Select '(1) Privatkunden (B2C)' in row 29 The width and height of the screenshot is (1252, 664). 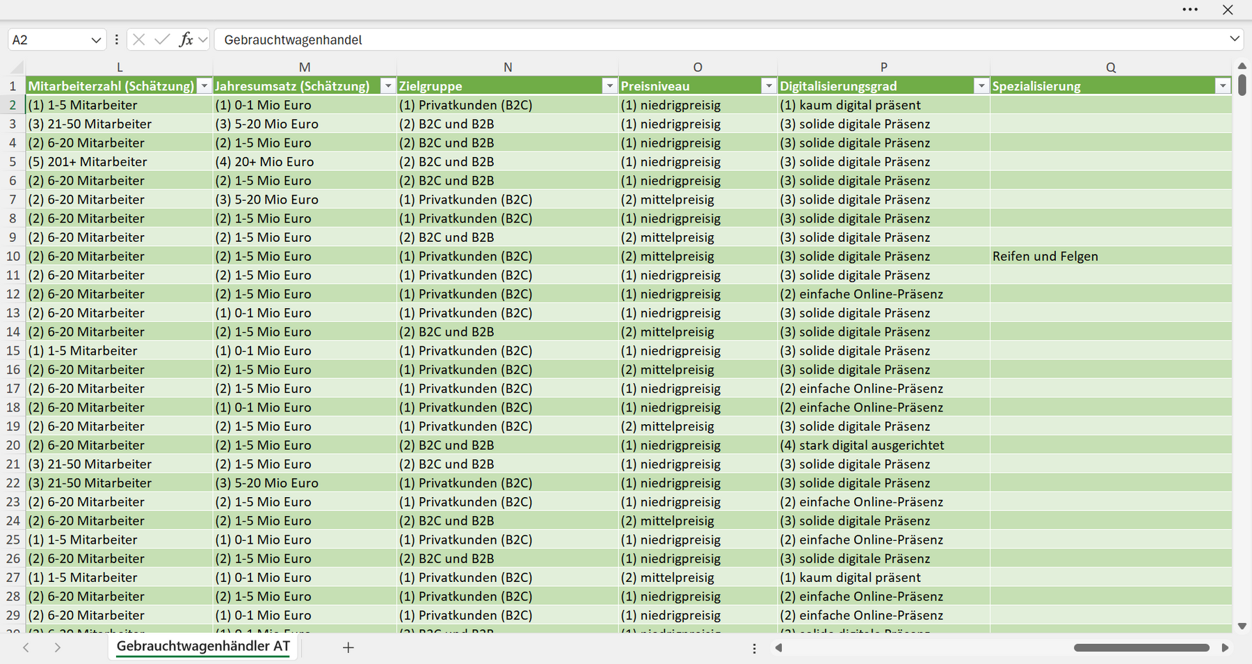point(508,615)
